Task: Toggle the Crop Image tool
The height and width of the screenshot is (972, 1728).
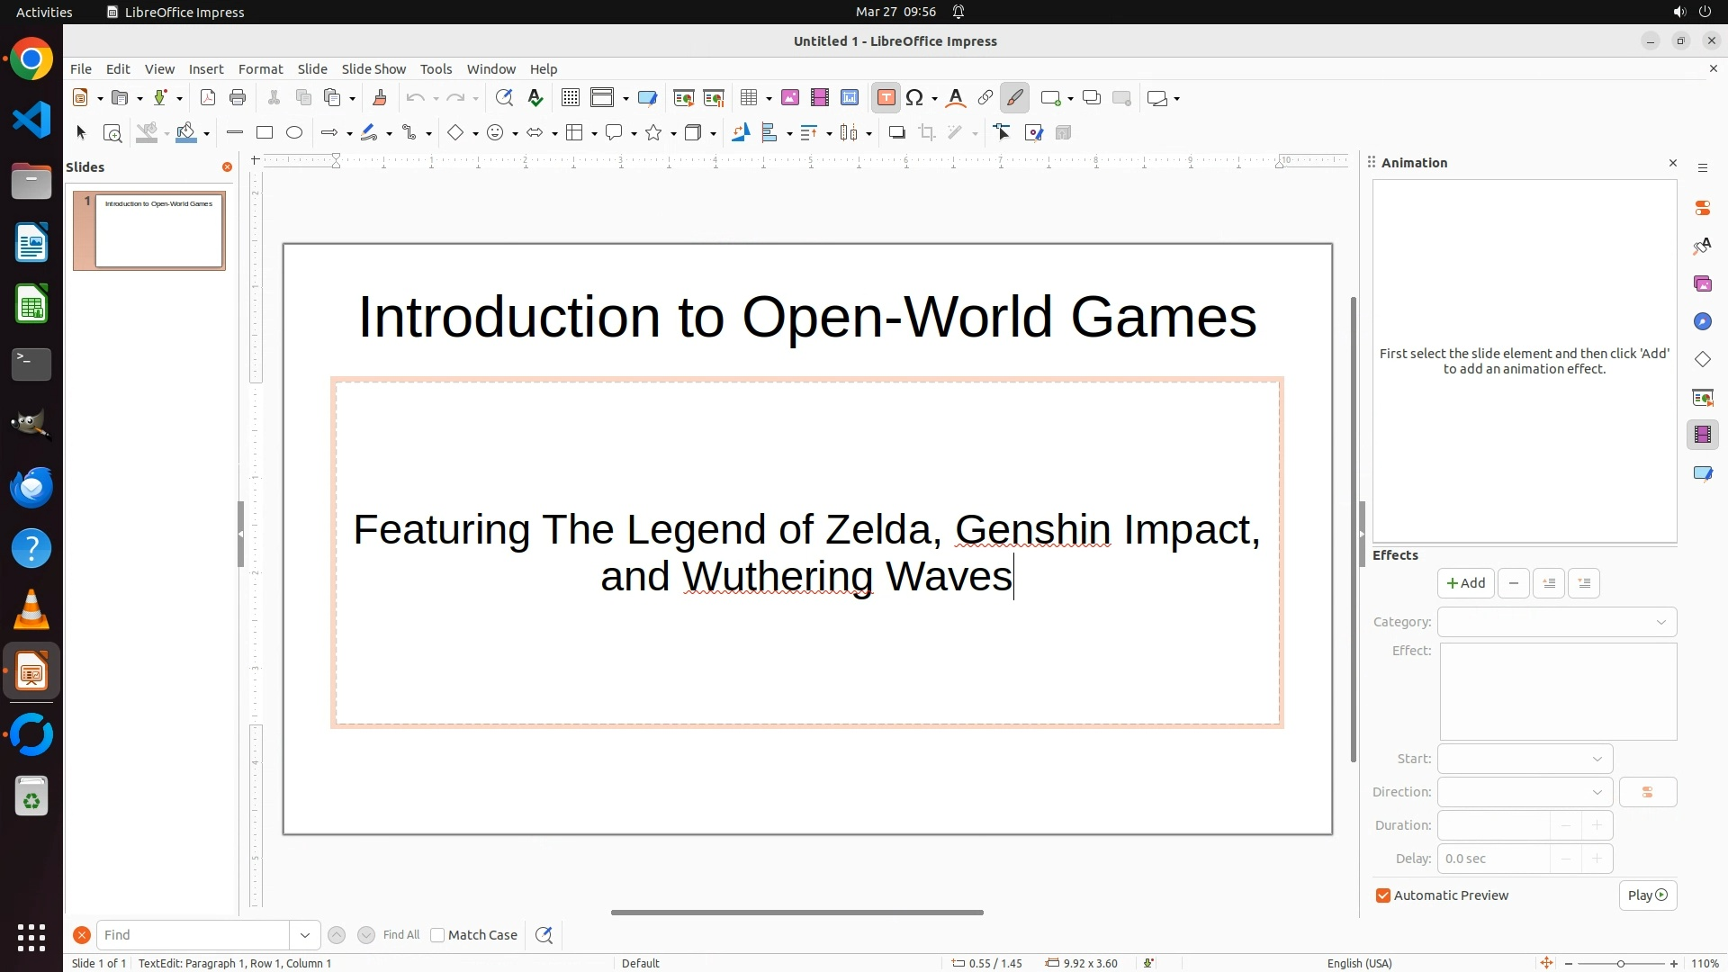Action: (x=927, y=133)
